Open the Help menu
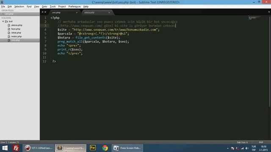The height and width of the screenshot is (152, 271). click(86, 7)
